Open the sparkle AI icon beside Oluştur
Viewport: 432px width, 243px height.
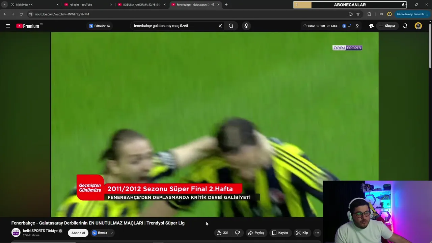pos(371,26)
